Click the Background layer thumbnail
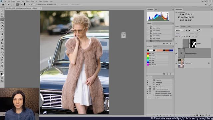This screenshot has width=213, height=120. click(181, 63)
